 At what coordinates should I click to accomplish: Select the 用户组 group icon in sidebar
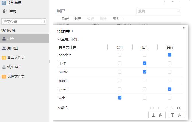point(4,48)
